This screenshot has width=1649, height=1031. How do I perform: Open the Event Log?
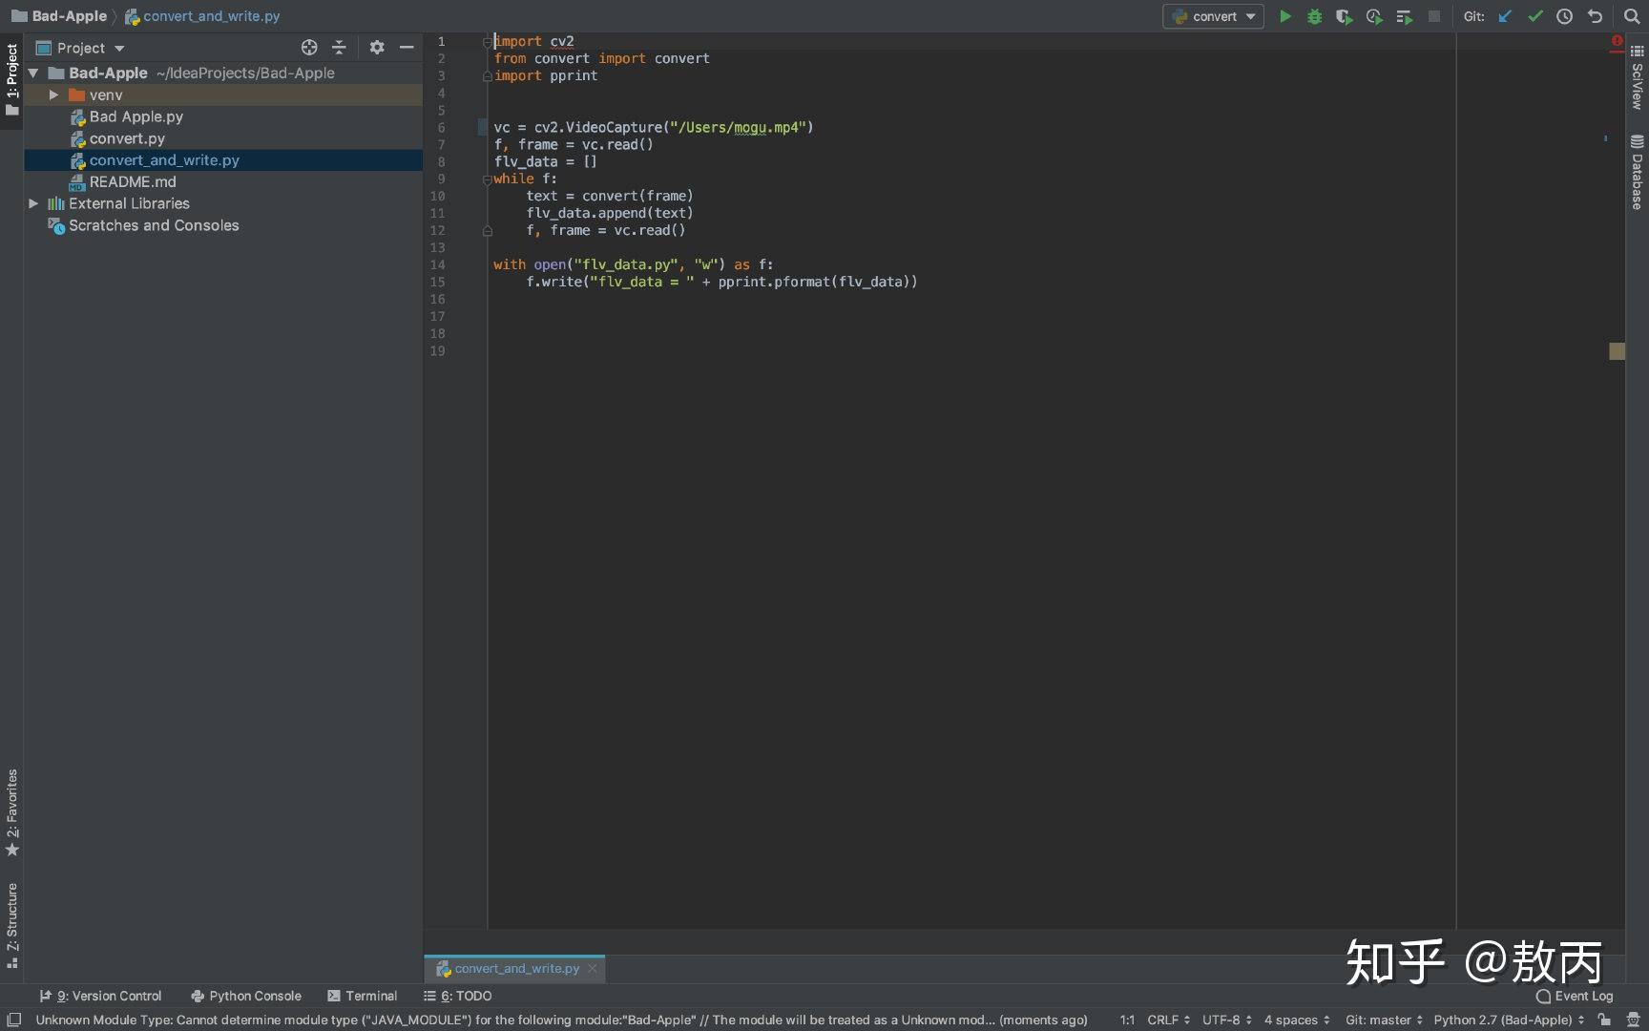1575,996
